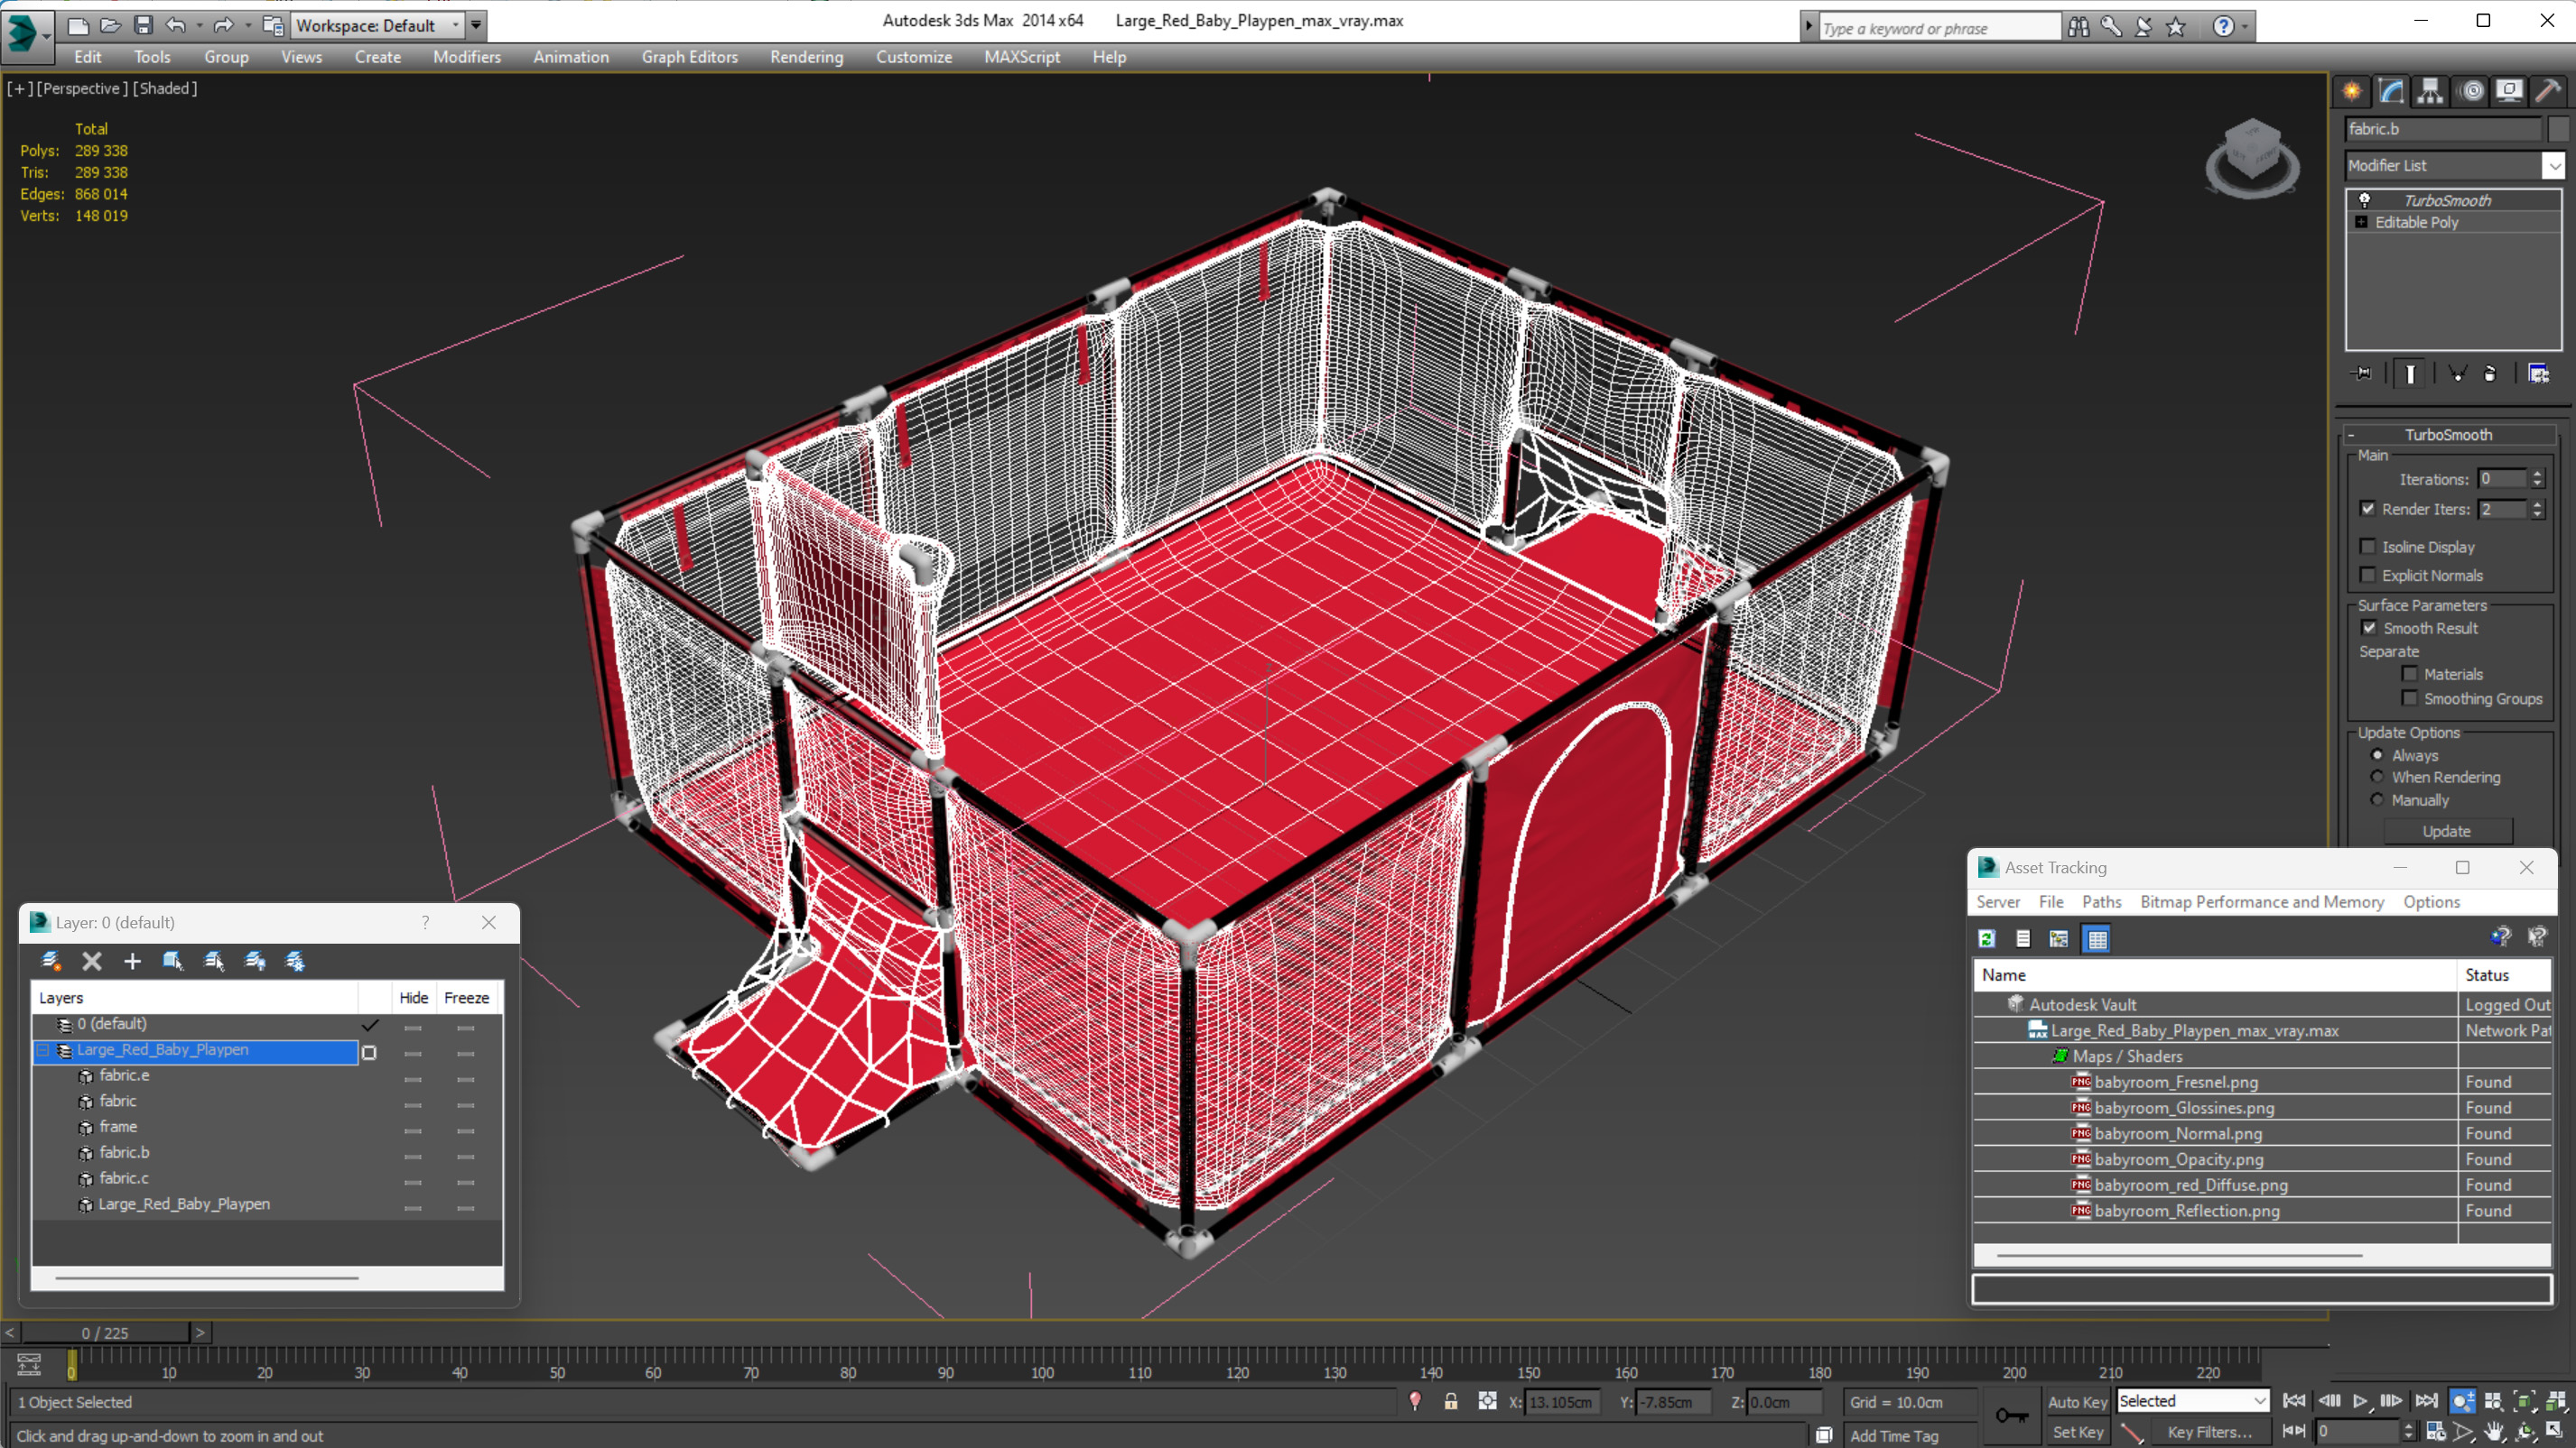
Task: Click the Update button in TurboSmooth
Action: coord(2446,830)
